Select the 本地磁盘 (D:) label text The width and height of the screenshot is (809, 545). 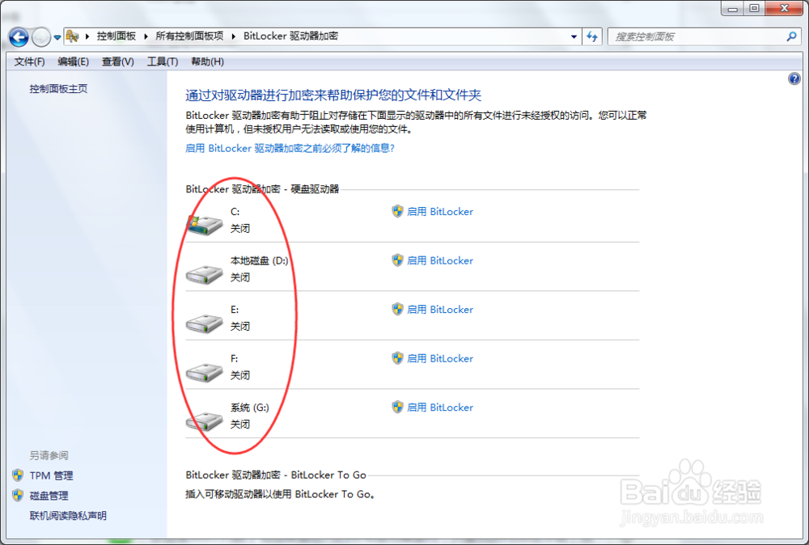259,260
